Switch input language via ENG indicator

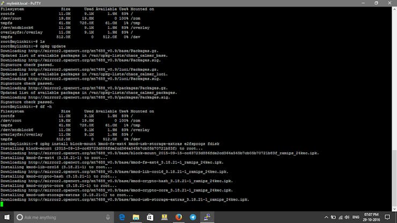[356, 217]
